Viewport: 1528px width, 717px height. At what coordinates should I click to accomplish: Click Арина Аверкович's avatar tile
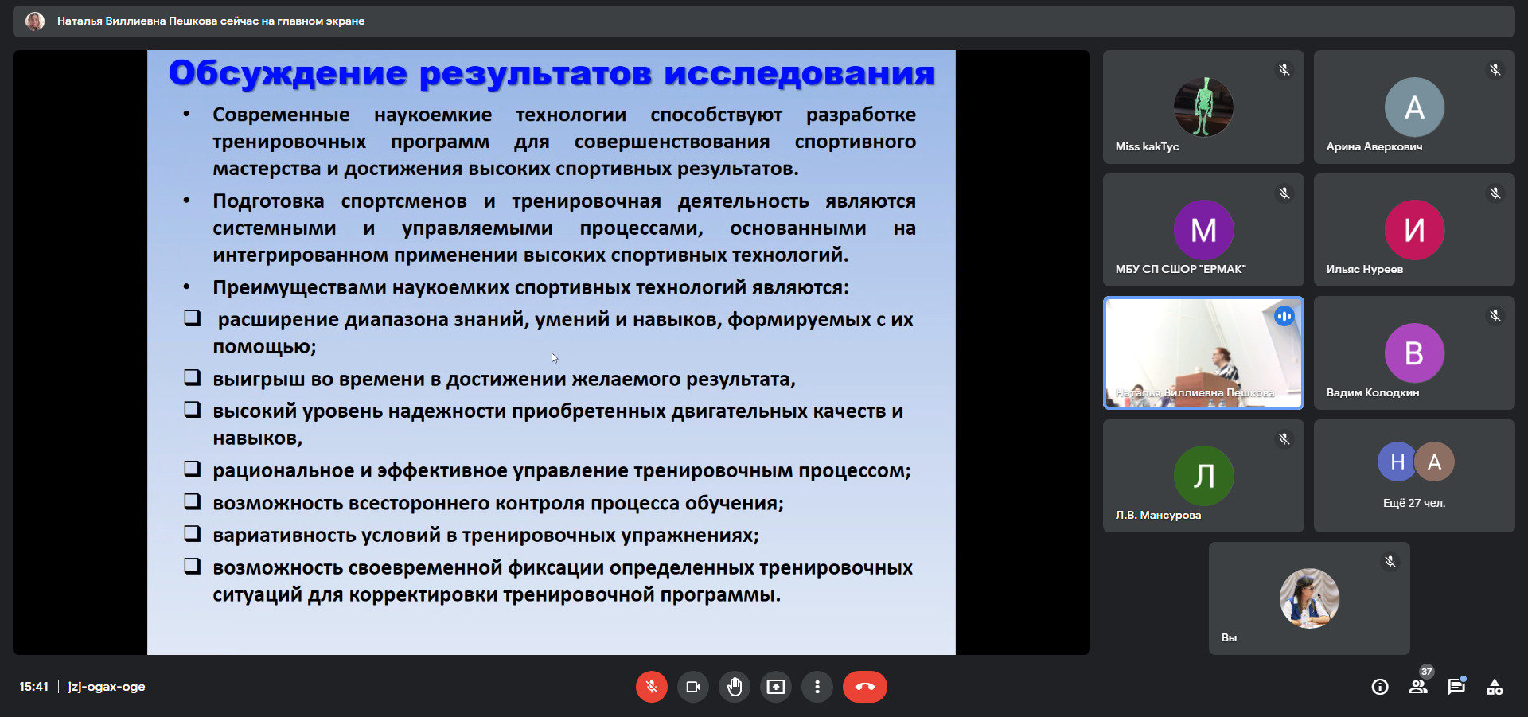1413,107
